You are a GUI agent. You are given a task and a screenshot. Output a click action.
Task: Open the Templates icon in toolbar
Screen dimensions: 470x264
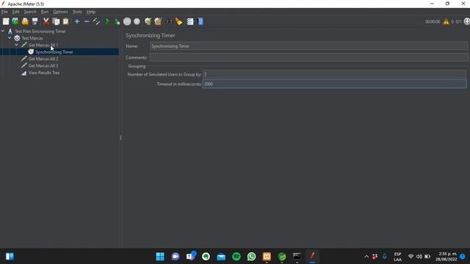(15, 21)
